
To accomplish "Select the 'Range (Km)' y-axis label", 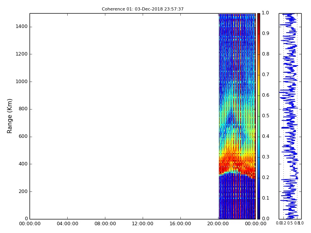I will click(9, 116).
